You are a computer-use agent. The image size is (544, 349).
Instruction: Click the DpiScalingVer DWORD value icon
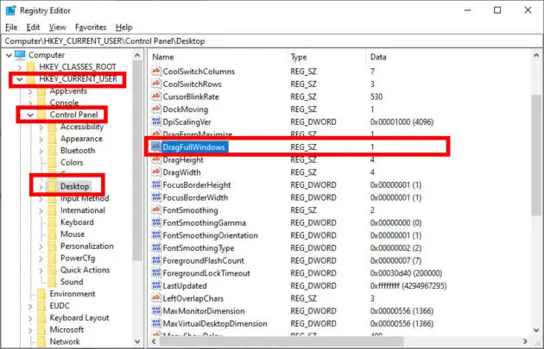[x=156, y=122]
